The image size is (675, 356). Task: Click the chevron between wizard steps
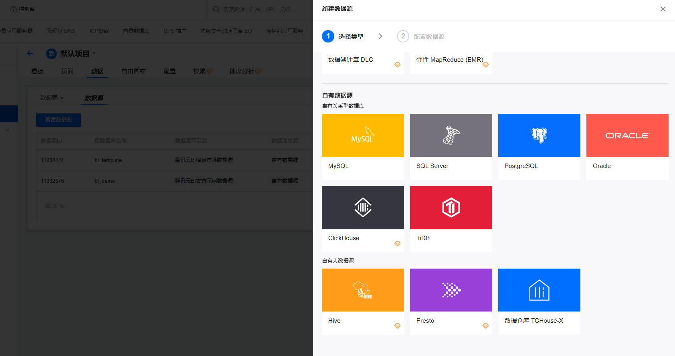click(380, 36)
